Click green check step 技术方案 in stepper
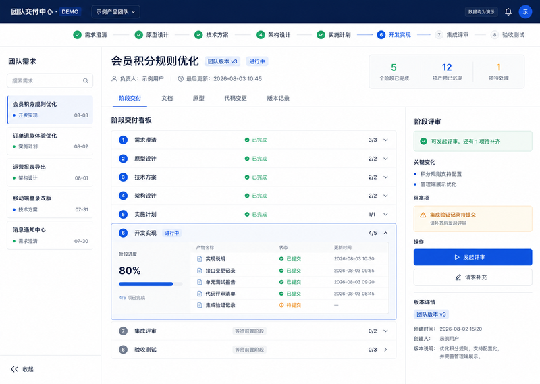 pyautogui.click(x=198, y=35)
